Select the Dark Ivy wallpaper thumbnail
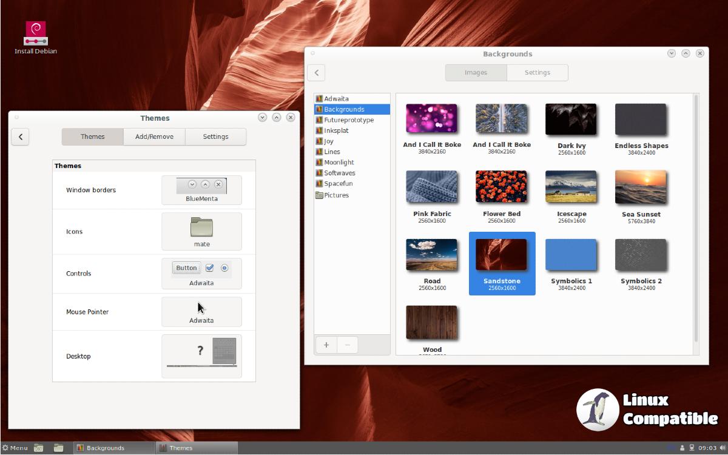The image size is (728, 455). (571, 120)
